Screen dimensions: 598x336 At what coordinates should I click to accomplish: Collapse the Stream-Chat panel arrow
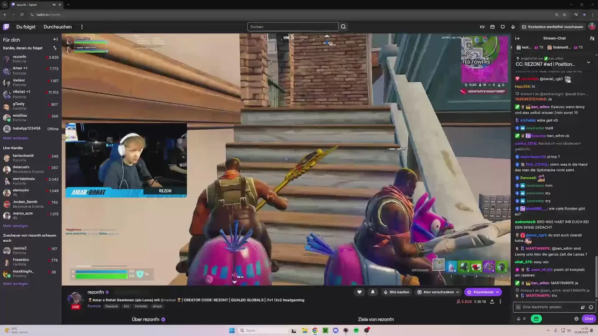pos(517,38)
